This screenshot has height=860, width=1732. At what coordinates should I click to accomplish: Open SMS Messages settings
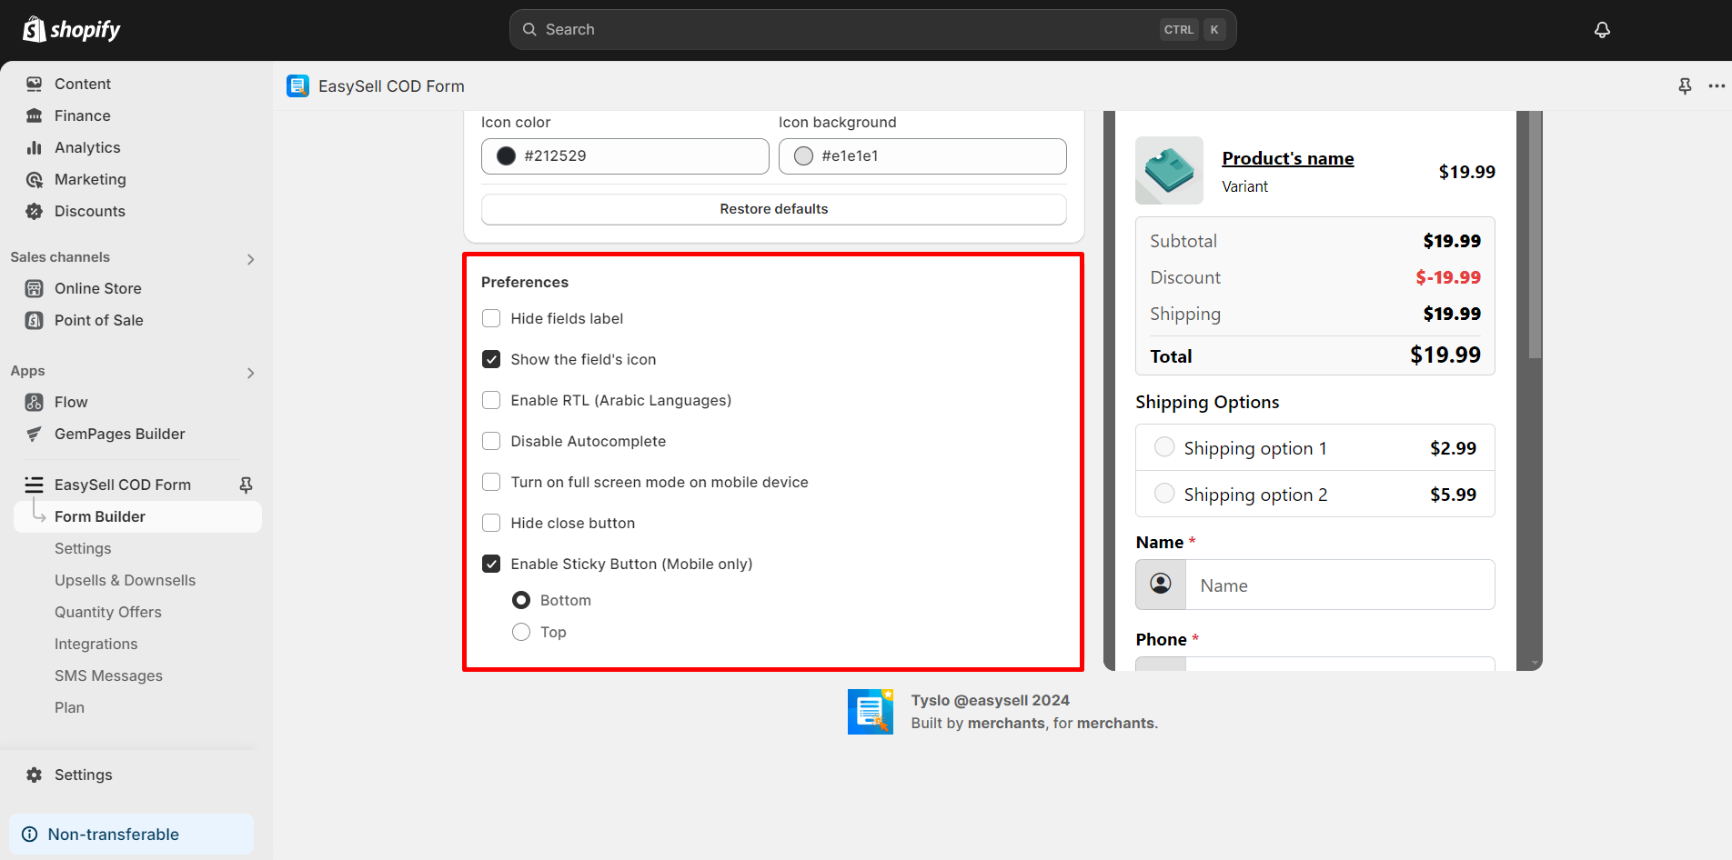tap(108, 675)
